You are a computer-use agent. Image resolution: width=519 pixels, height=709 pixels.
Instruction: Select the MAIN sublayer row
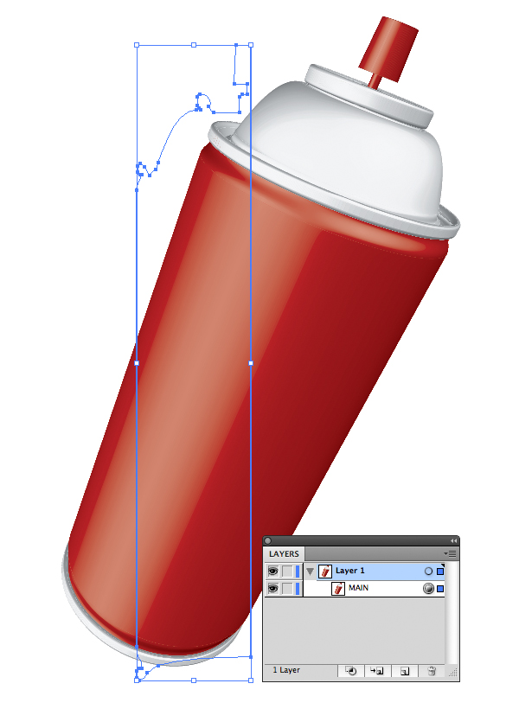[x=381, y=589]
